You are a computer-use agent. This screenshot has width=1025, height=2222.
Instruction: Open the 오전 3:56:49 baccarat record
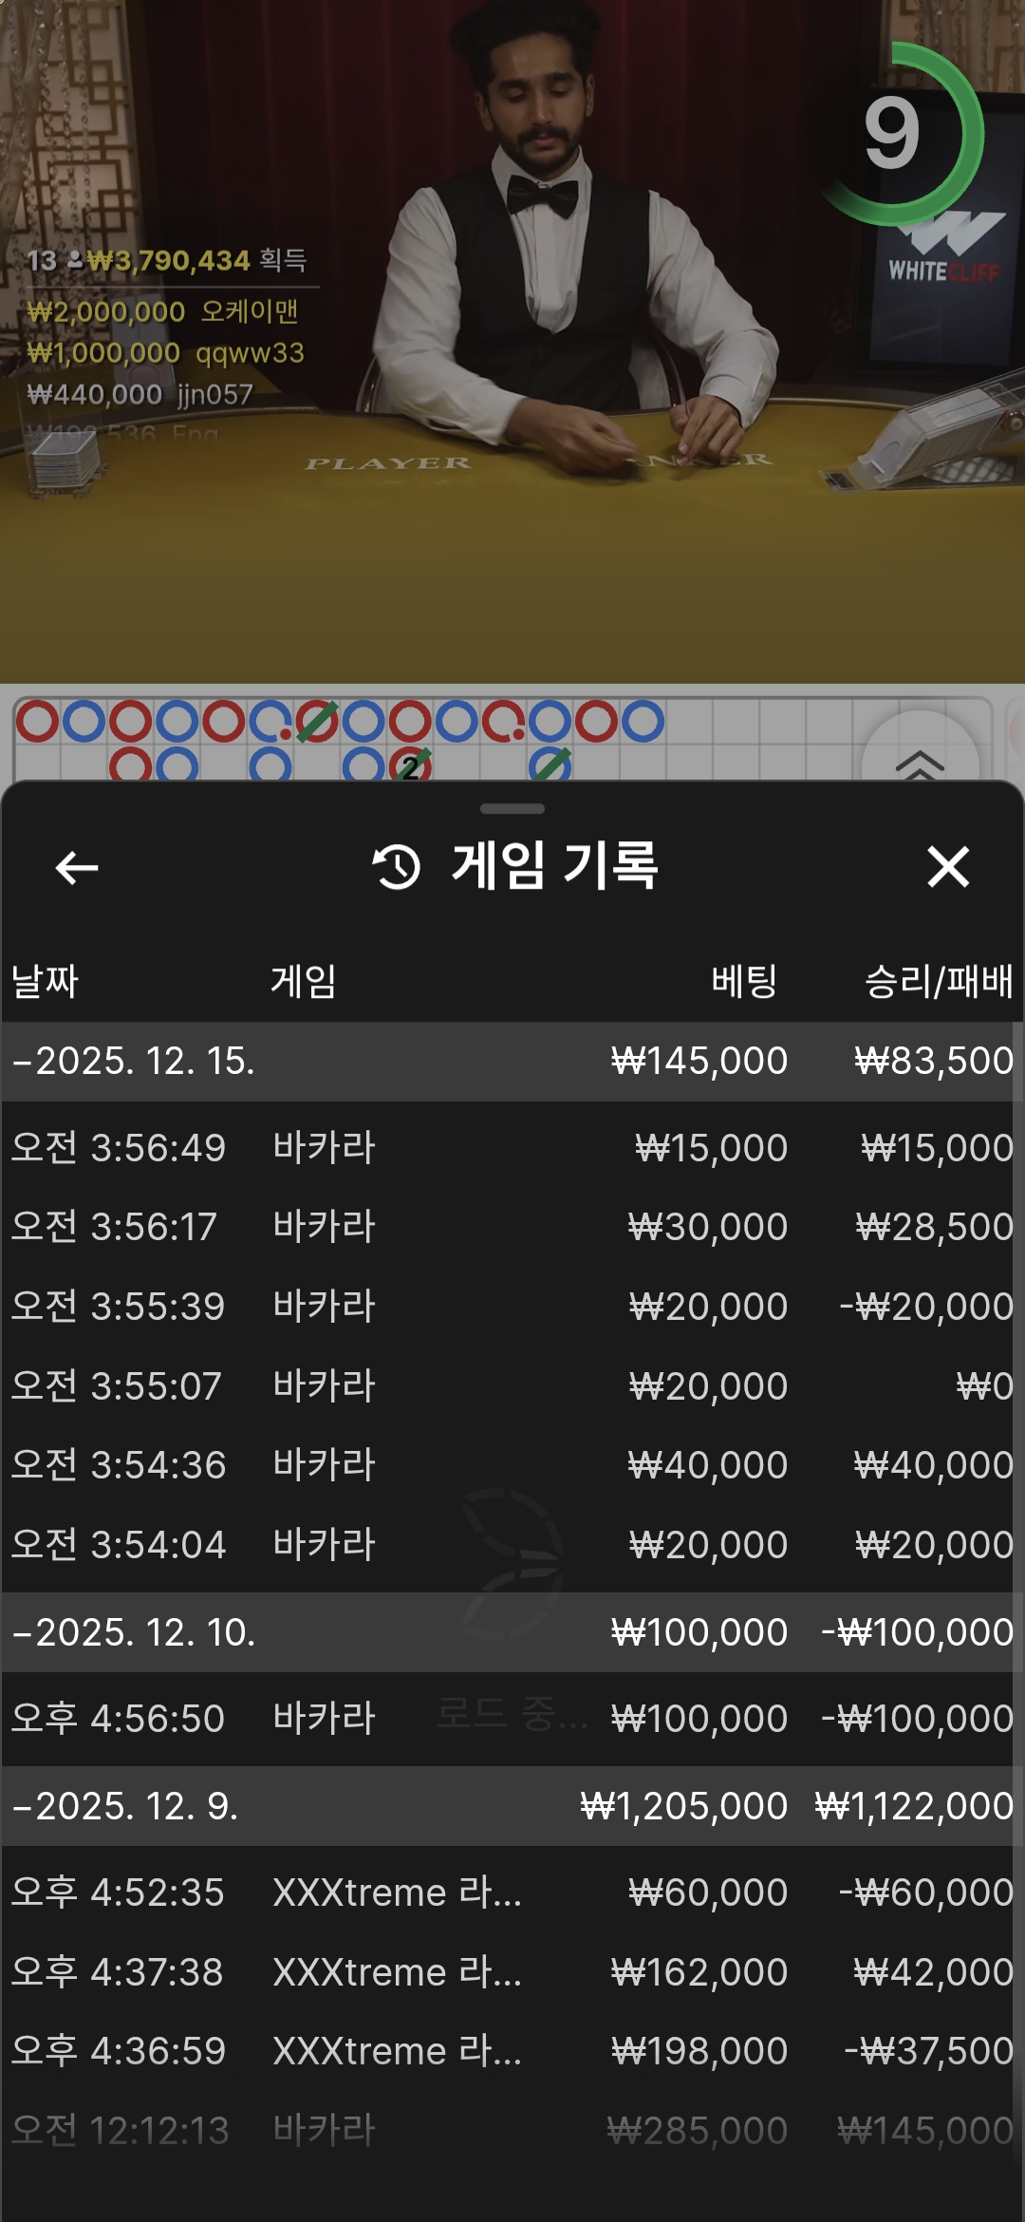click(x=511, y=1148)
